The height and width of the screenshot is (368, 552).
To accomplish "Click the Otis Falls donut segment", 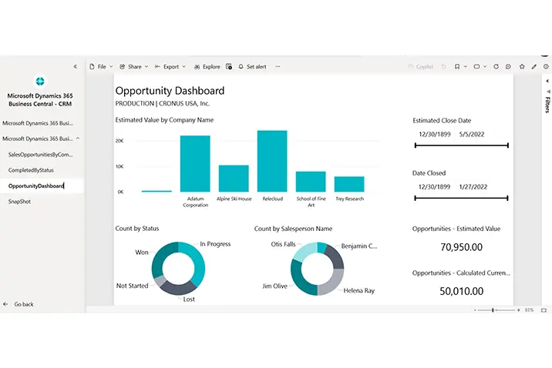I will pyautogui.click(x=305, y=251).
